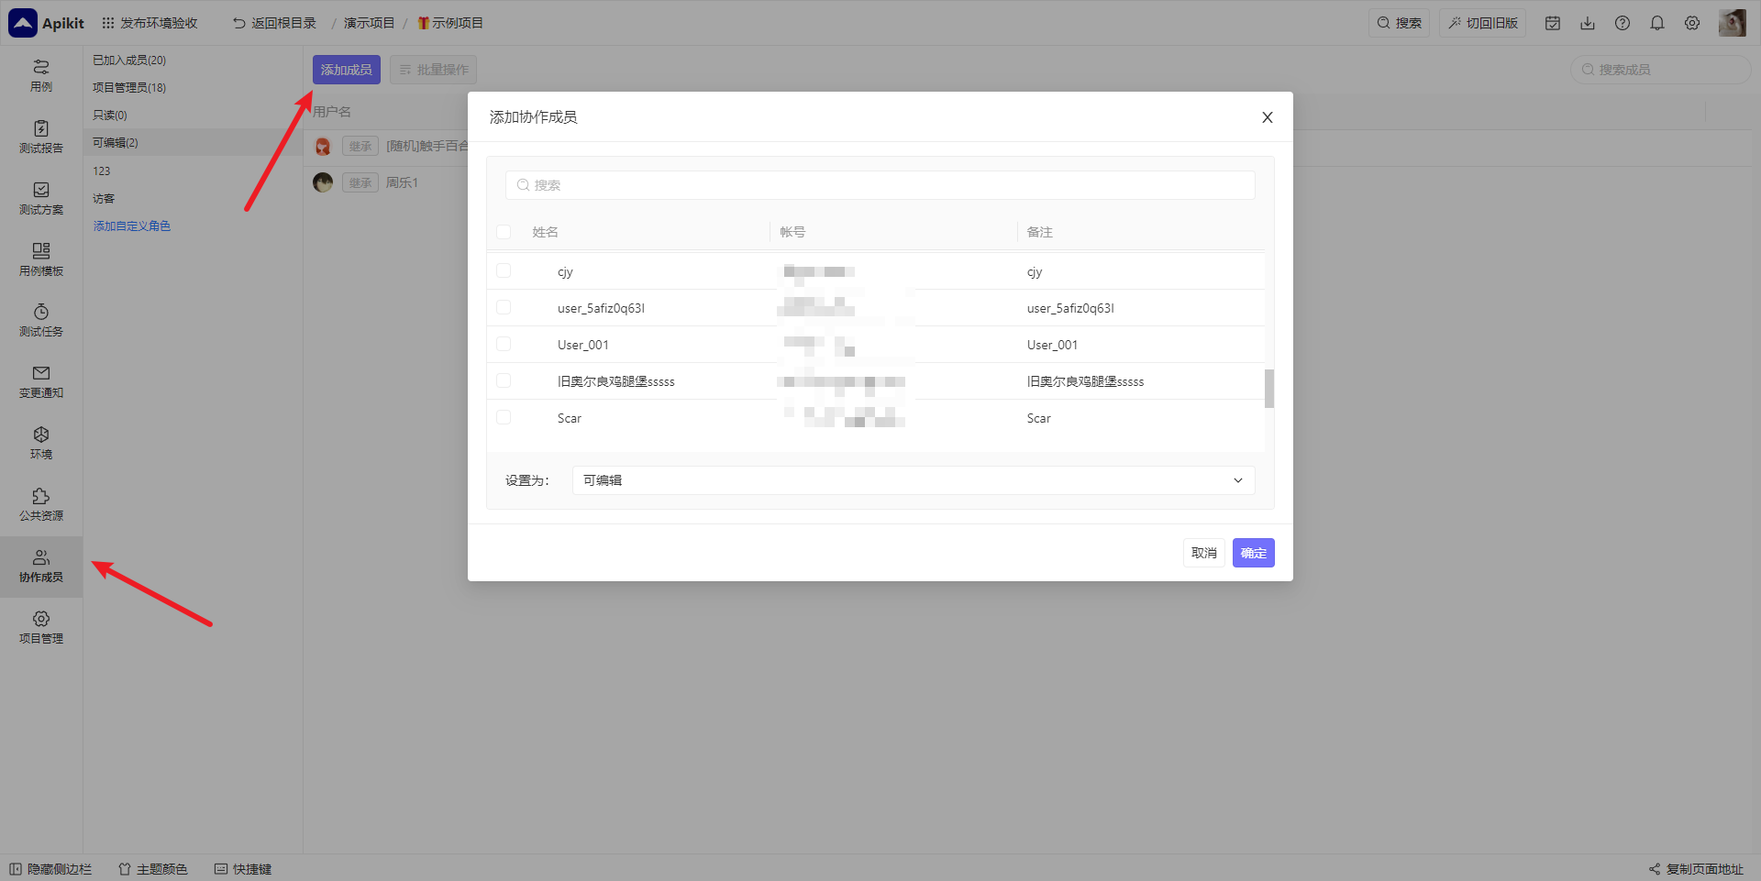Viewport: 1761px width, 881px height.
Task: Click the 演示项目 breadcrumb
Action: pyautogui.click(x=370, y=23)
